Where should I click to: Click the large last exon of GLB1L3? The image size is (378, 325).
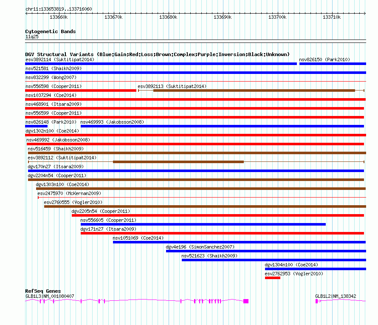coord(246,301)
